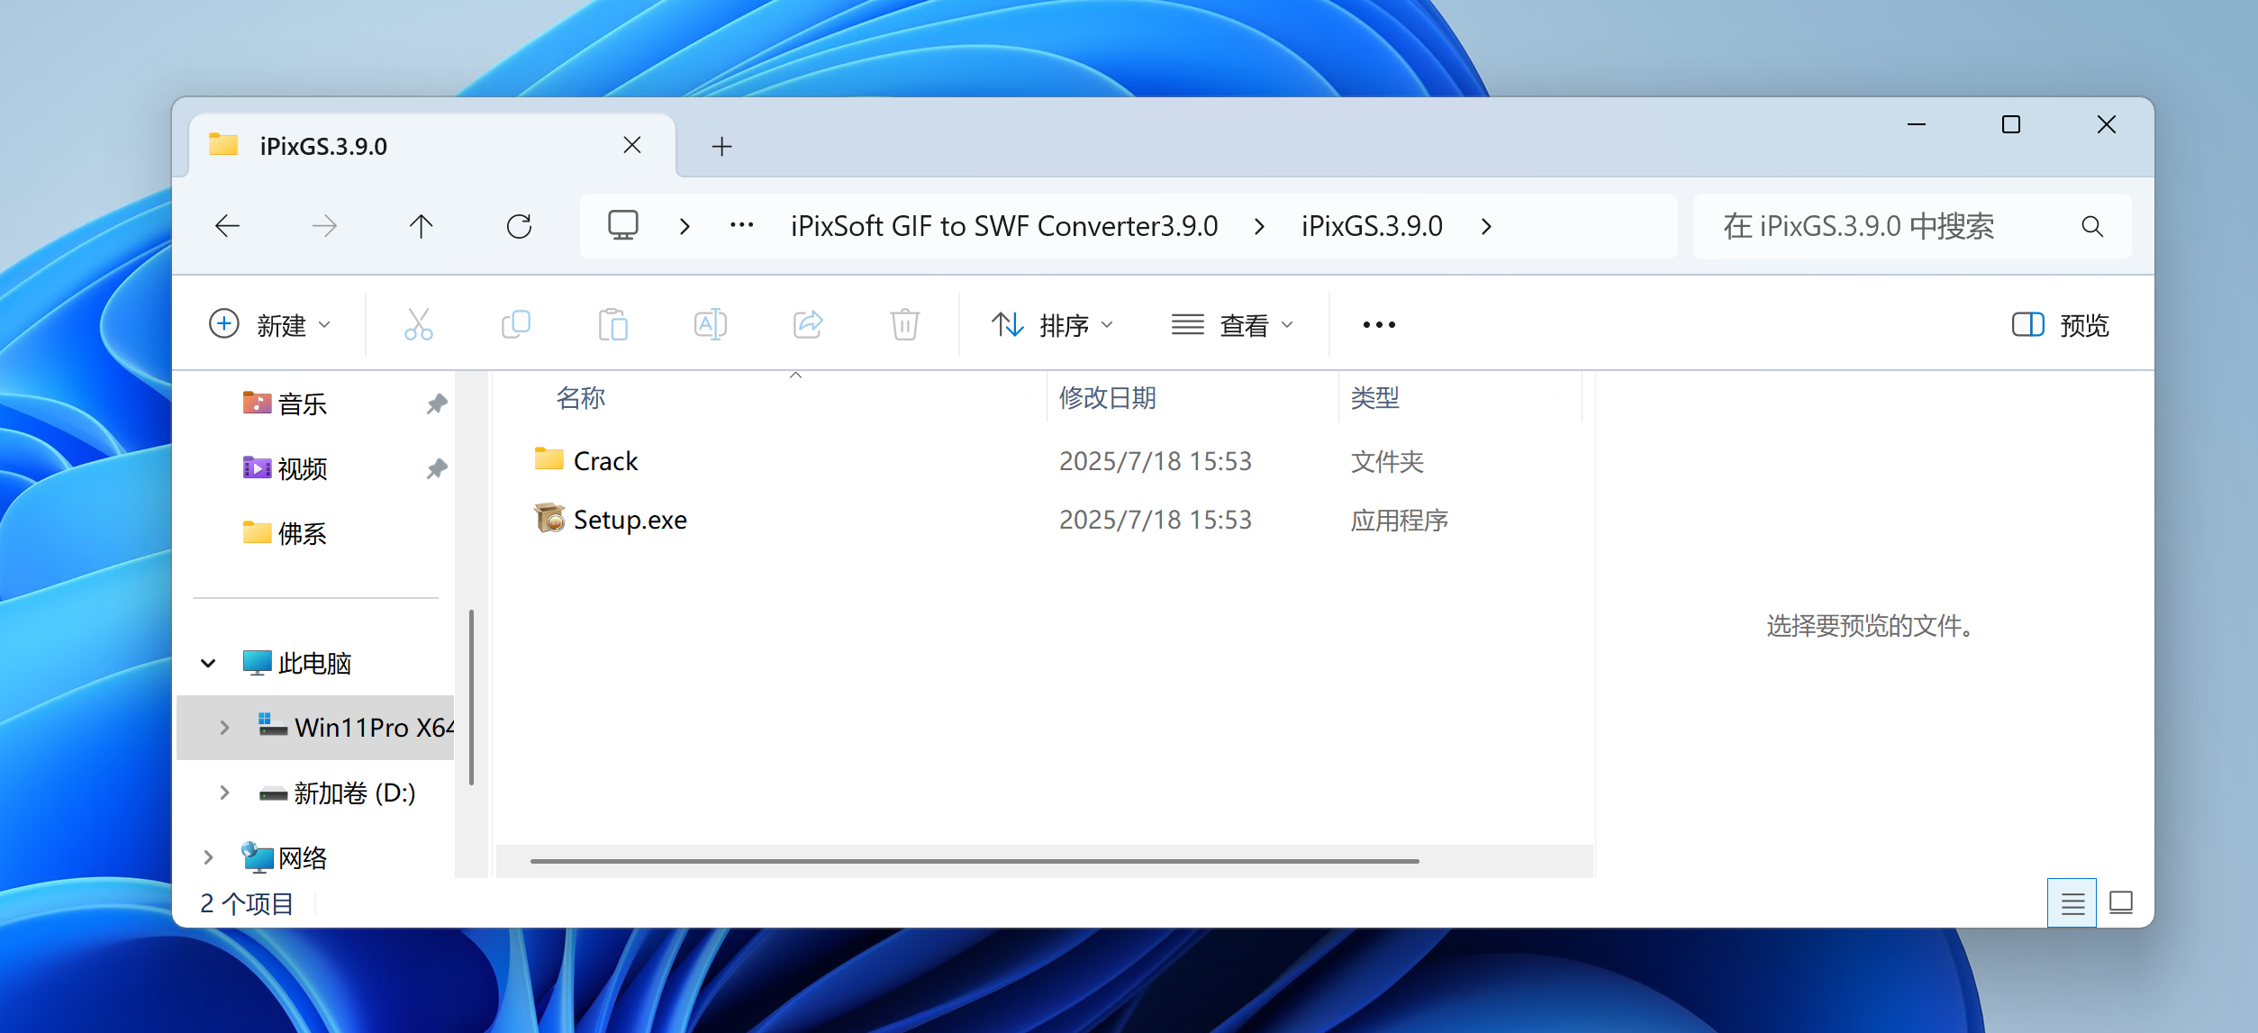
Task: Click the Delete trash icon
Action: 904,324
